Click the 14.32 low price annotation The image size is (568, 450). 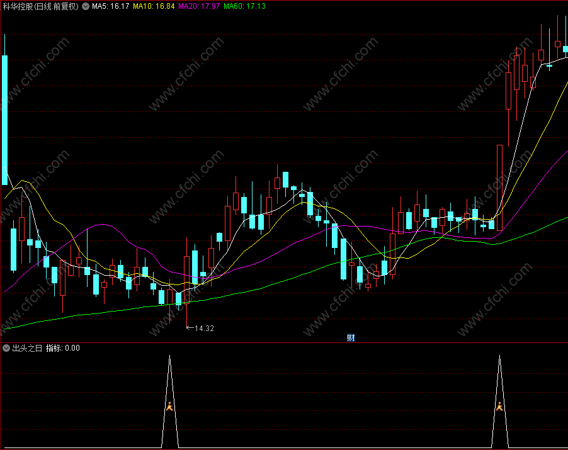click(204, 329)
